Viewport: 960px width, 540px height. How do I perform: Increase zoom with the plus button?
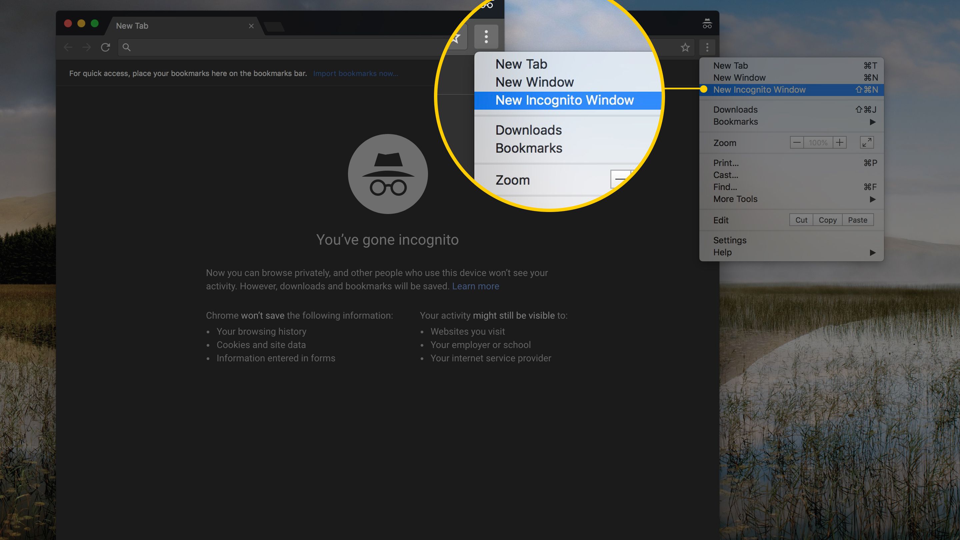click(839, 142)
